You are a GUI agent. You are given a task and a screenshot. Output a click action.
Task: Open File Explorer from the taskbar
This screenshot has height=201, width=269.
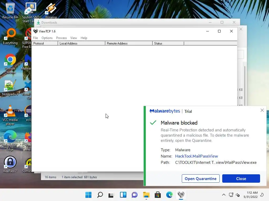(146, 195)
